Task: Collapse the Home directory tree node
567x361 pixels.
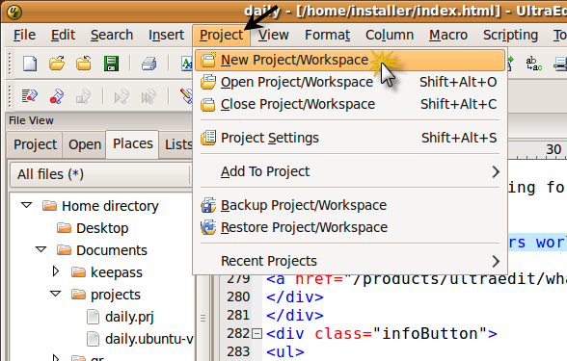Action: (x=26, y=205)
